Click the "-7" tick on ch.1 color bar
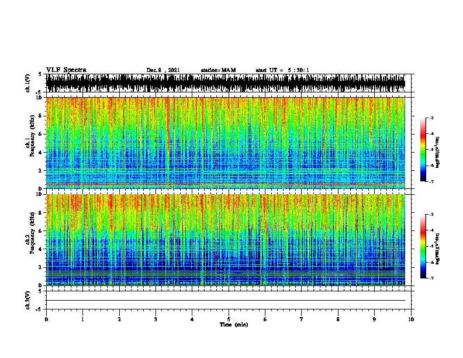This screenshot has height=358, width=463. click(x=431, y=181)
